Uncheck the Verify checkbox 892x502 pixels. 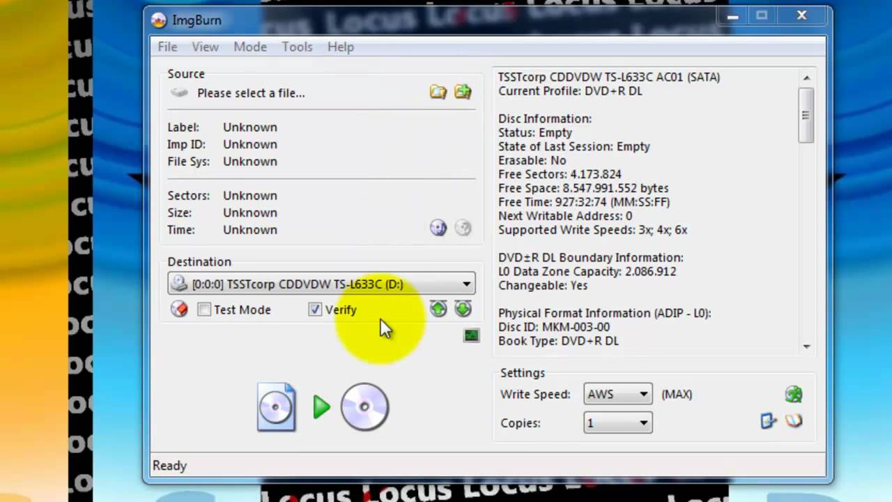pyautogui.click(x=315, y=310)
